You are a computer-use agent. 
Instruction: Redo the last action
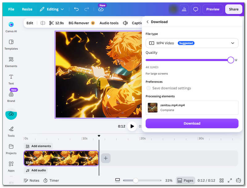point(86,9)
